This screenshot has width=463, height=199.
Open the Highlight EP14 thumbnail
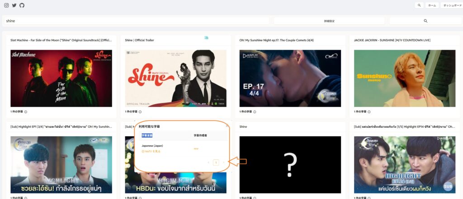(405, 165)
